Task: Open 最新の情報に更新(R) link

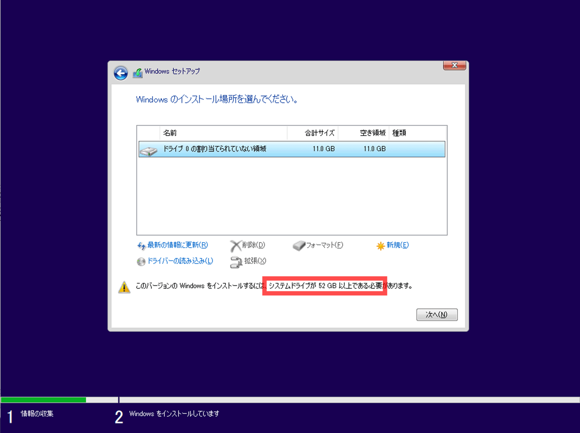Action: [177, 245]
